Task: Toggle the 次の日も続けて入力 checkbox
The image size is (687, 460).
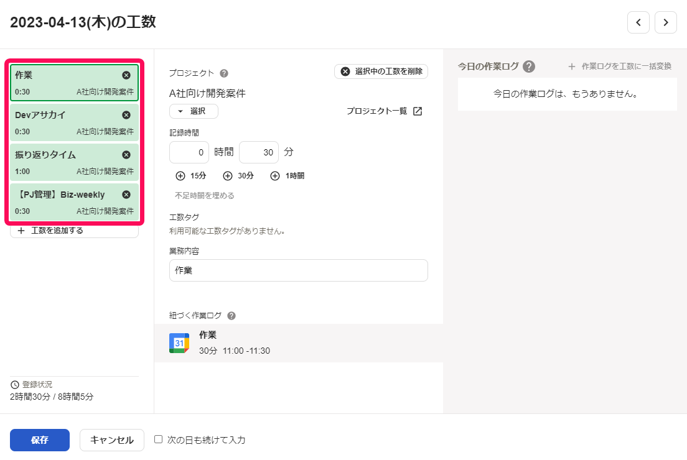Action: (159, 439)
